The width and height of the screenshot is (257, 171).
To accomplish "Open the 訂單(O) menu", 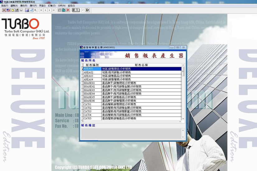I will point(52,6).
